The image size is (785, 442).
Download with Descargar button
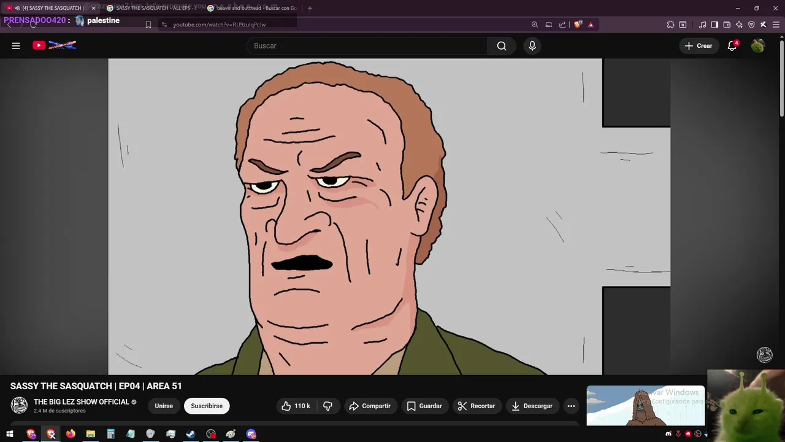[532, 406]
